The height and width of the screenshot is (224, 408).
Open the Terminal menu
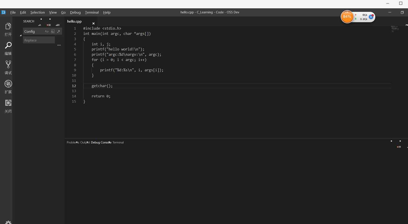click(x=92, y=12)
